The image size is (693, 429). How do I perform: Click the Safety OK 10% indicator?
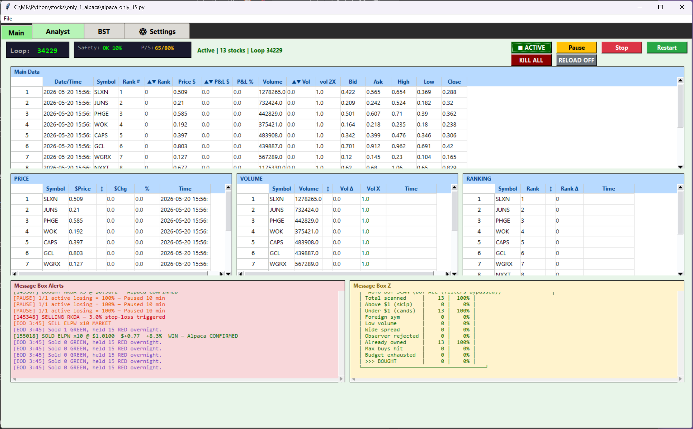click(100, 48)
